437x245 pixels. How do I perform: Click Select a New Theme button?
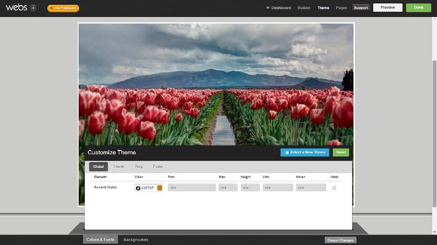[305, 152]
